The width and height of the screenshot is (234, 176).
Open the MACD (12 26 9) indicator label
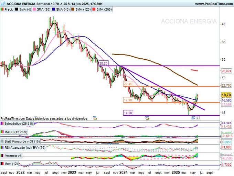coord(16,132)
